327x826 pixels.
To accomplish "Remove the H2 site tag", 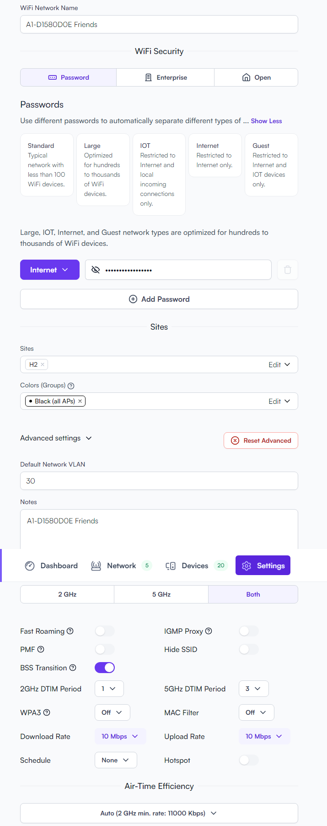I will [43, 364].
